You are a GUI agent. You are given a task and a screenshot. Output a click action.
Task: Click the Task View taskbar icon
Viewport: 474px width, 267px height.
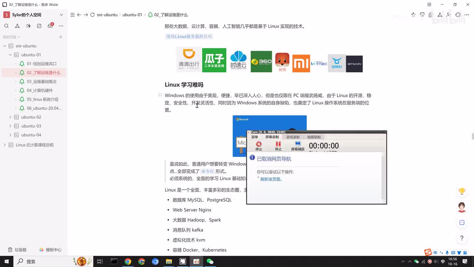point(100,261)
